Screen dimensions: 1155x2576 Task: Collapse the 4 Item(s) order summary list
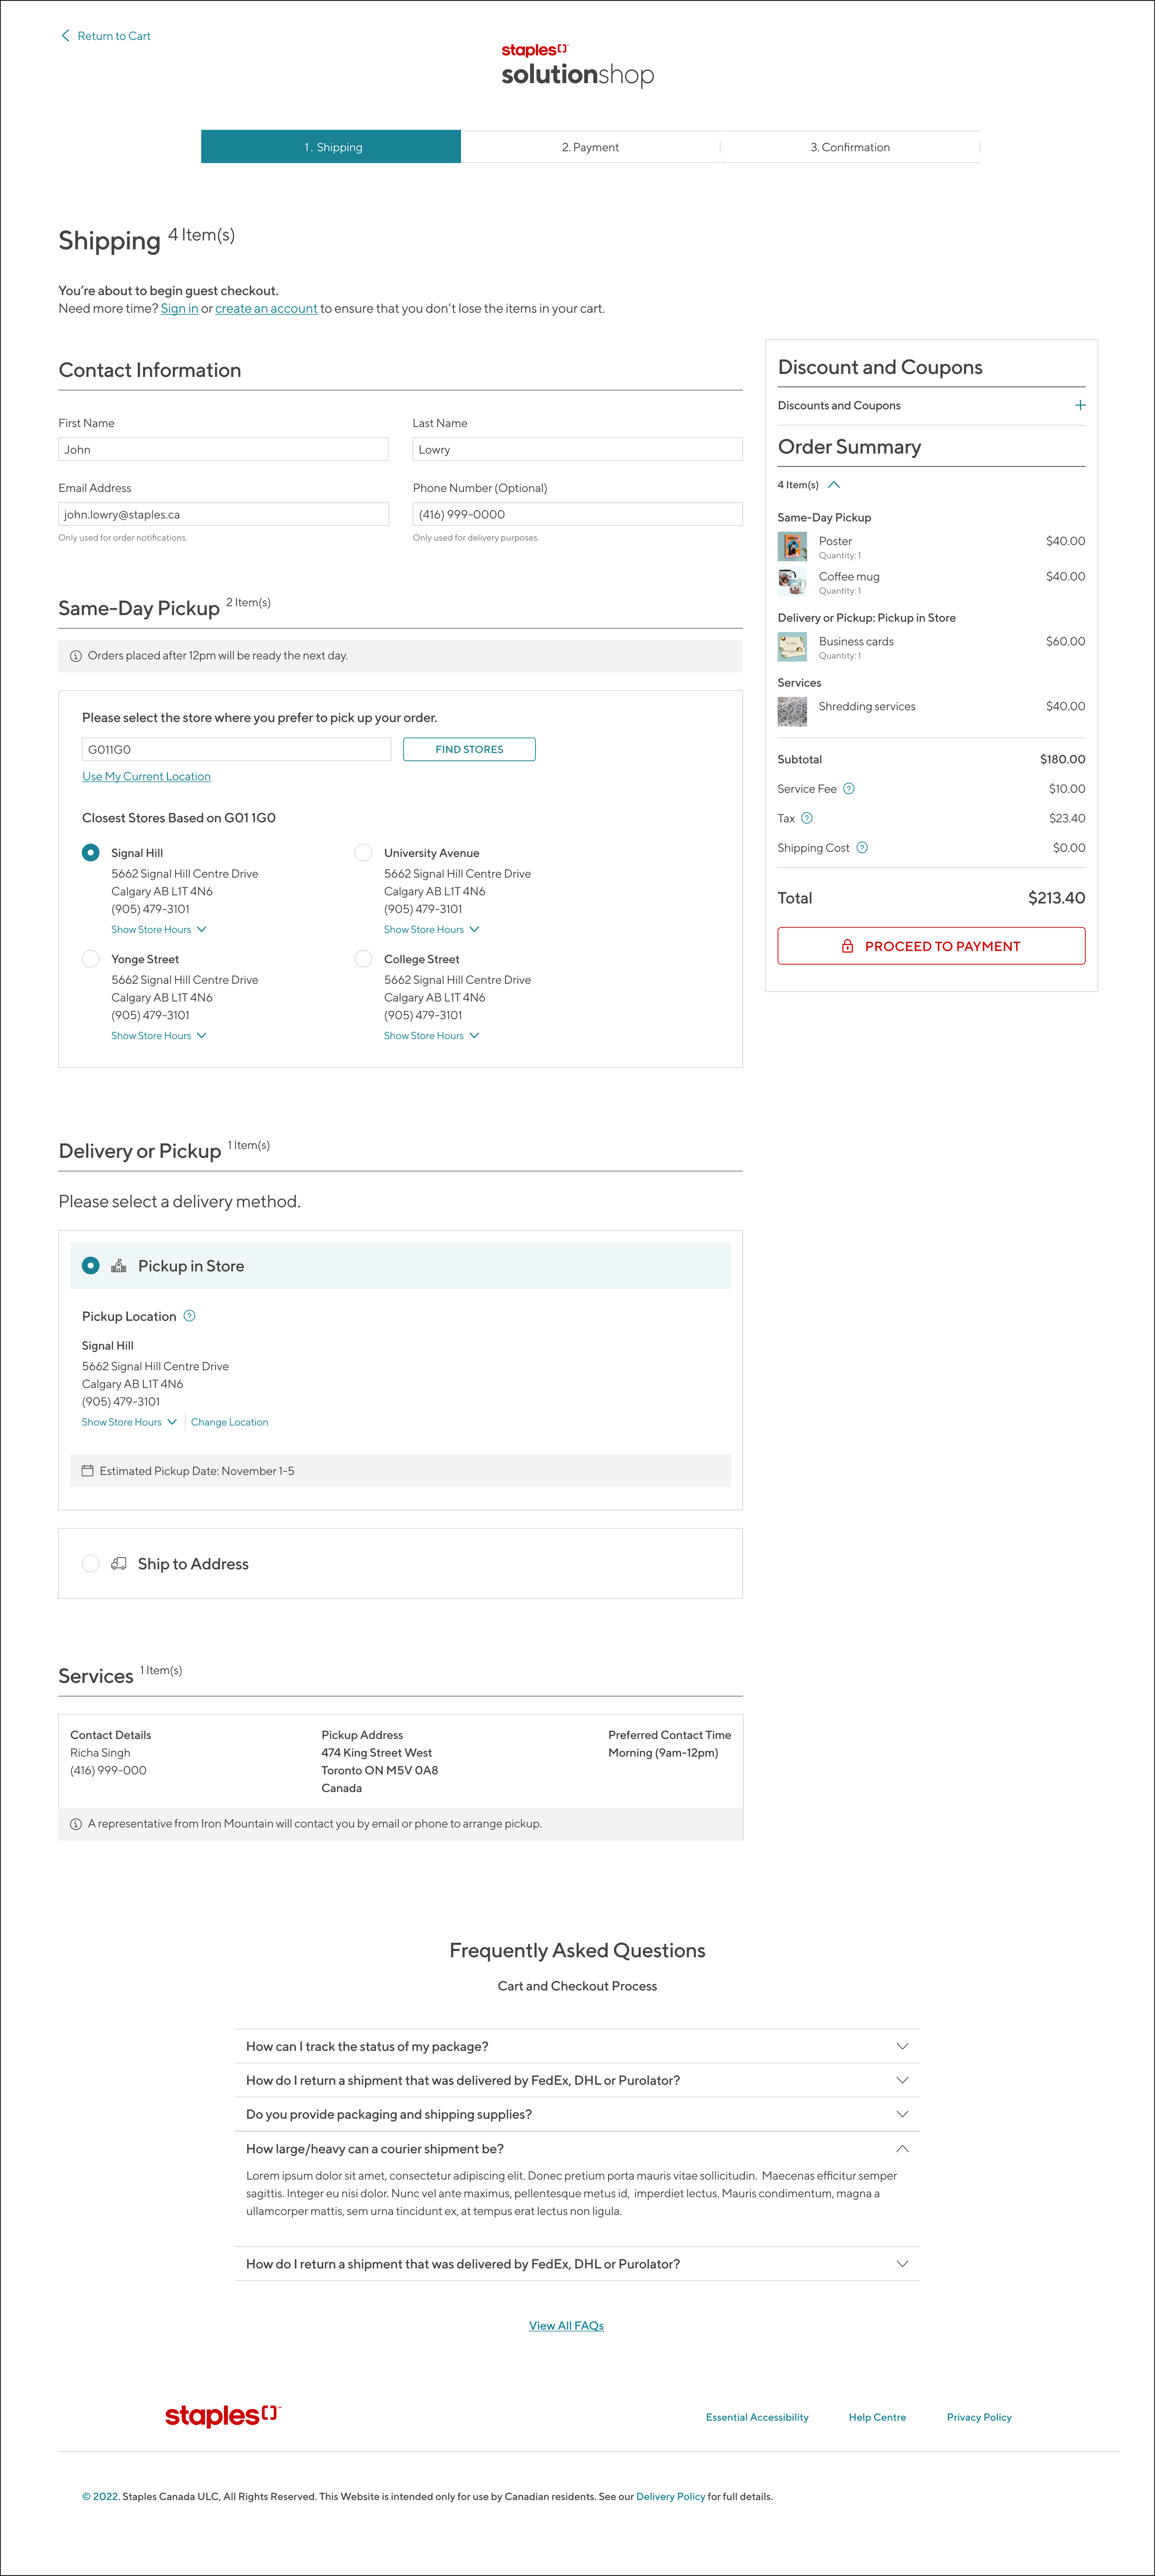click(833, 485)
